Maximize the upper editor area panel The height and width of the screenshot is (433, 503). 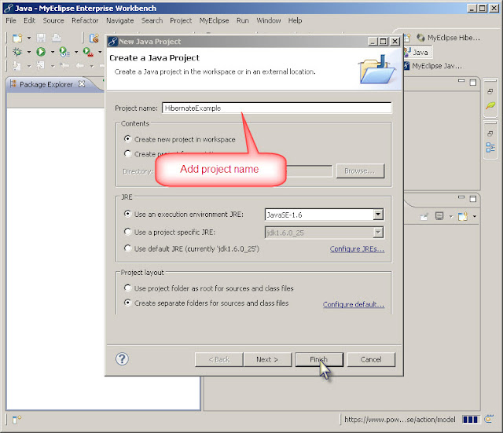pos(473,83)
